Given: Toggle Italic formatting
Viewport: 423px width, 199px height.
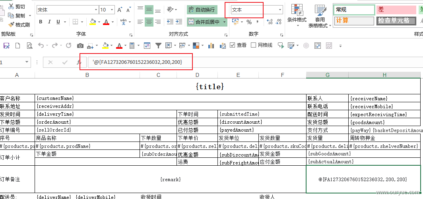Looking at the screenshot, I should pos(49,22).
